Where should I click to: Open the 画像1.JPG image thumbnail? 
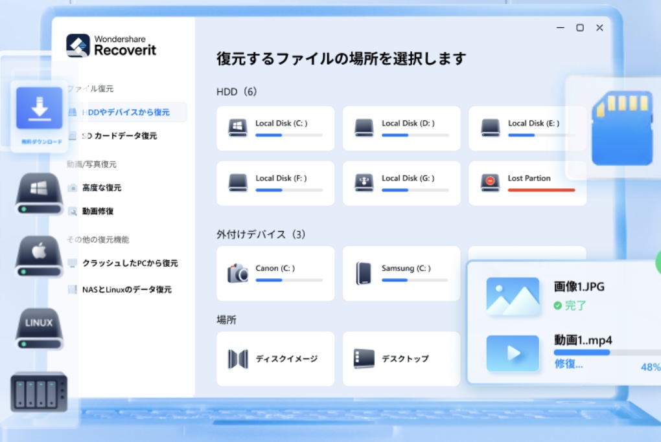coord(513,297)
